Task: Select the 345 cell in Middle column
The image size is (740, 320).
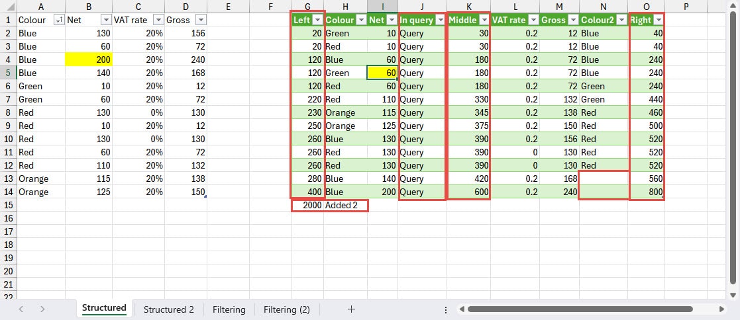Action: [x=468, y=112]
